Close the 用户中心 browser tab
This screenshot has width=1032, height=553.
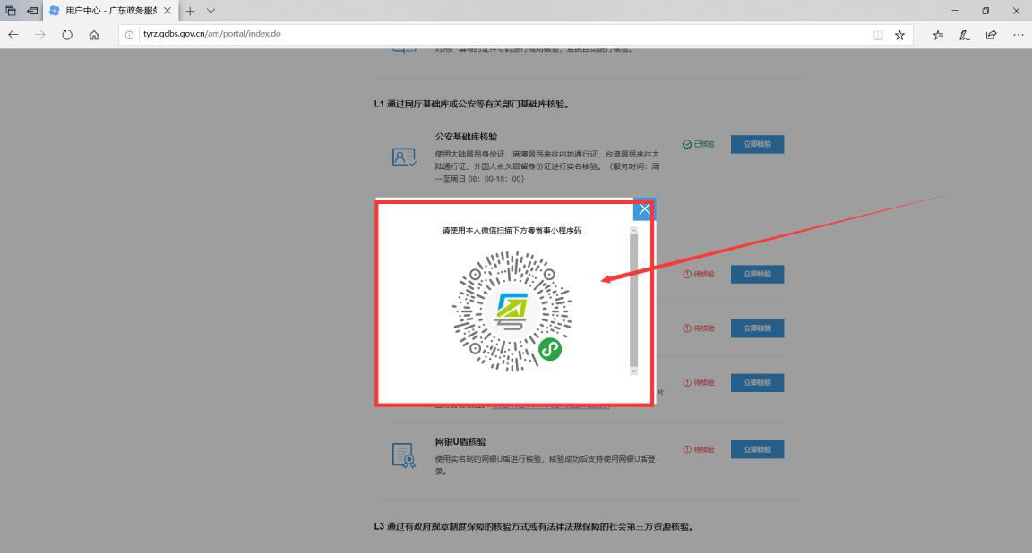pos(168,11)
